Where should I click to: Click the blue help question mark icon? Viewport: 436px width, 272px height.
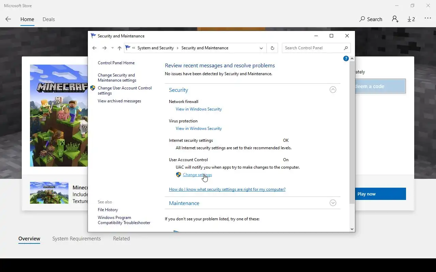coord(346,58)
